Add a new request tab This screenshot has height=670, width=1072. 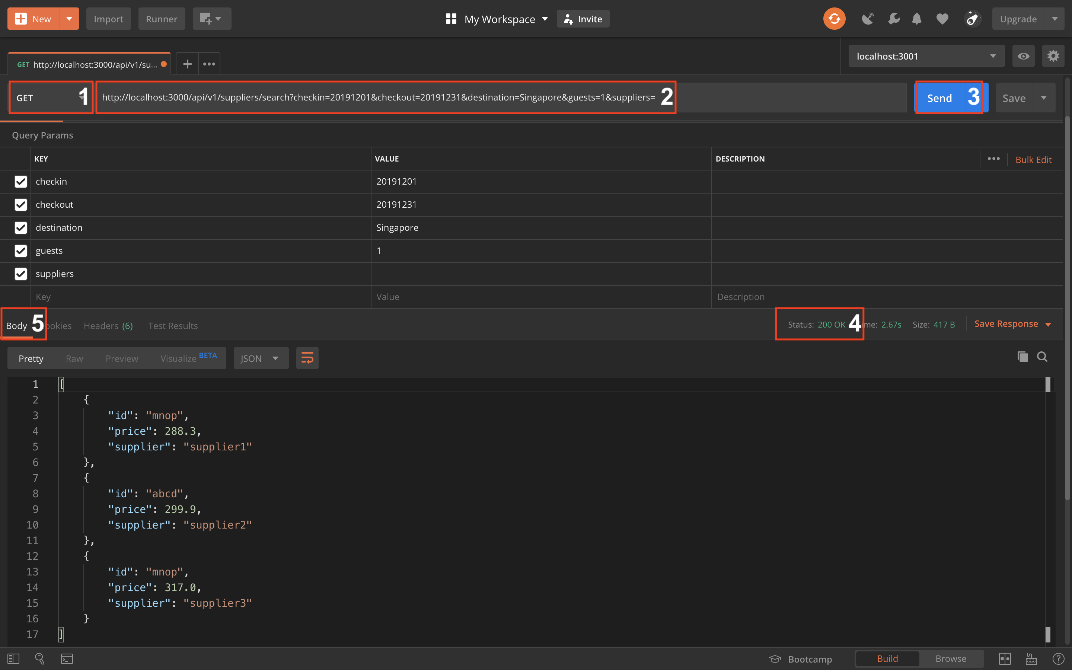point(187,64)
